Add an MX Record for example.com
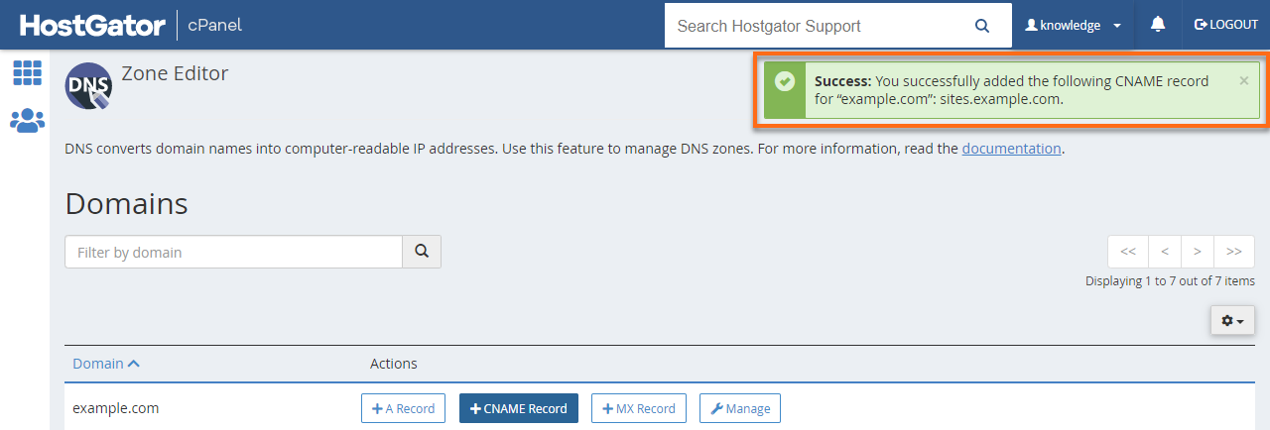This screenshot has width=1270, height=430. [638, 408]
